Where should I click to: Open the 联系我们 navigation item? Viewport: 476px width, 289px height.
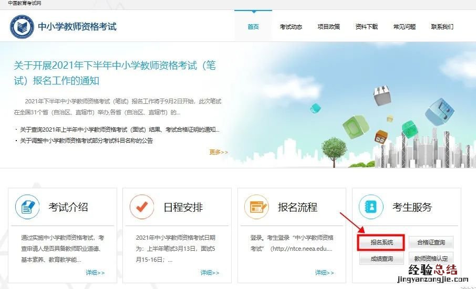click(442, 27)
